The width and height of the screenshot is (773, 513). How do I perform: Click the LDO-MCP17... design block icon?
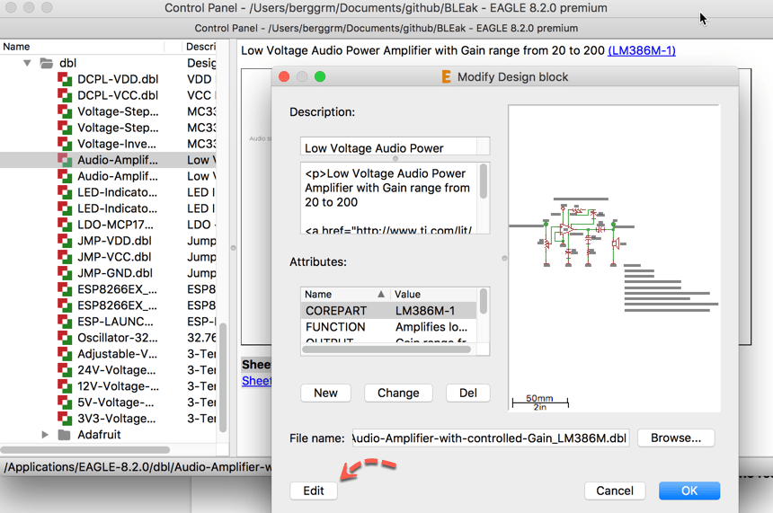(65, 225)
